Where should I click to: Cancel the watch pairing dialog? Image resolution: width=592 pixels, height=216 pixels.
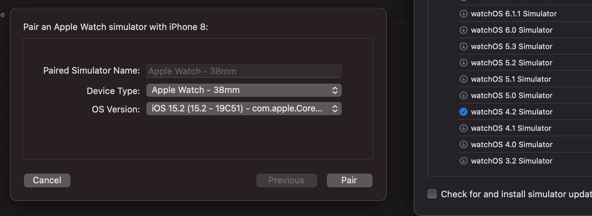coord(47,180)
